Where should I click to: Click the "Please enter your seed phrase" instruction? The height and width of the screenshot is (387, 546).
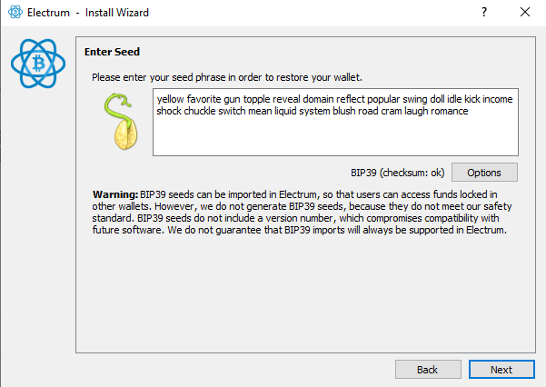[227, 77]
